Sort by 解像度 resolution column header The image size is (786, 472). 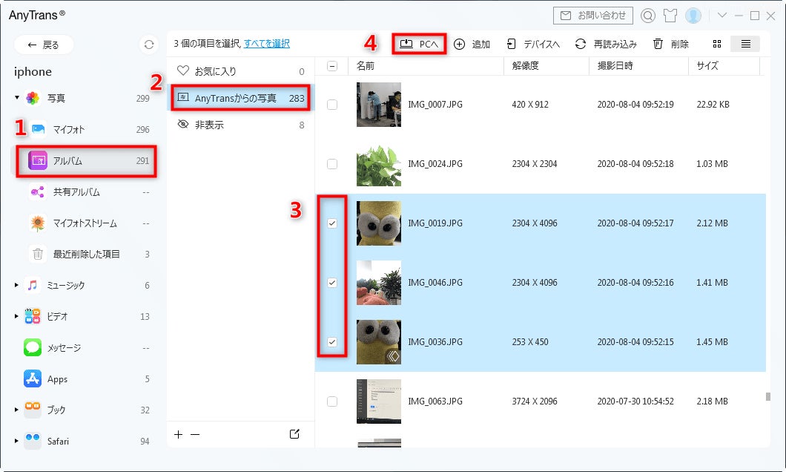(x=546, y=66)
